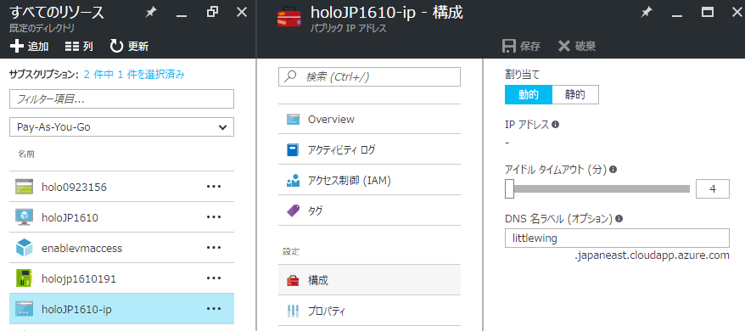Refresh the resource list (更新)
The width and height of the screenshot is (745, 331).
(129, 46)
